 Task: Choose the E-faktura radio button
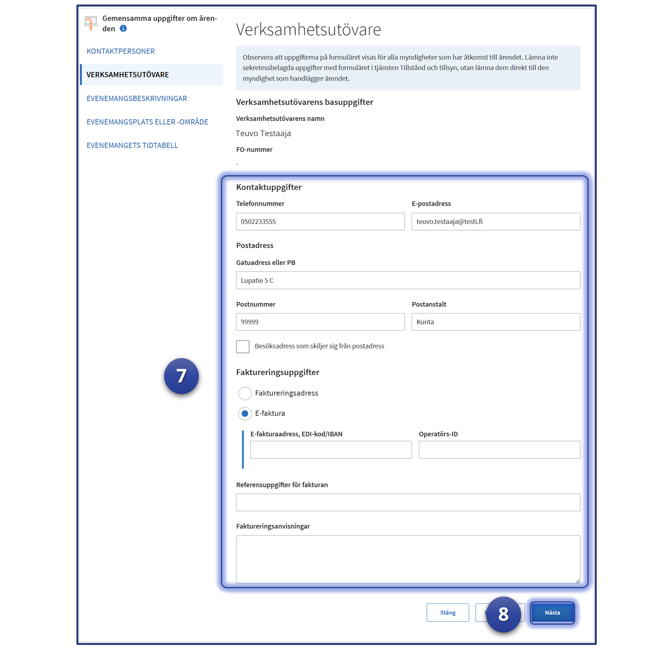(x=245, y=414)
